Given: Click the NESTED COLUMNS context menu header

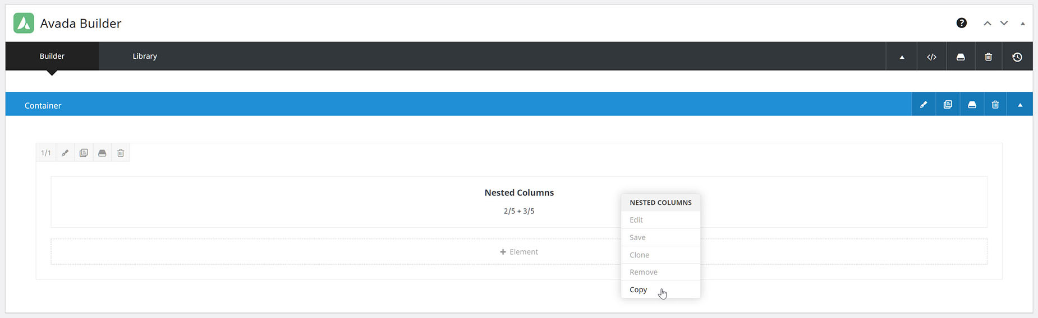Looking at the screenshot, I should click(x=660, y=203).
